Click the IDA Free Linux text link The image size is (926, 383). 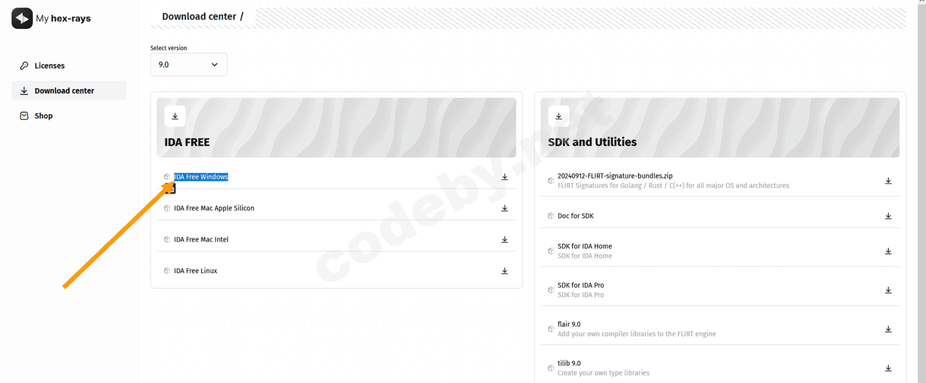click(196, 270)
